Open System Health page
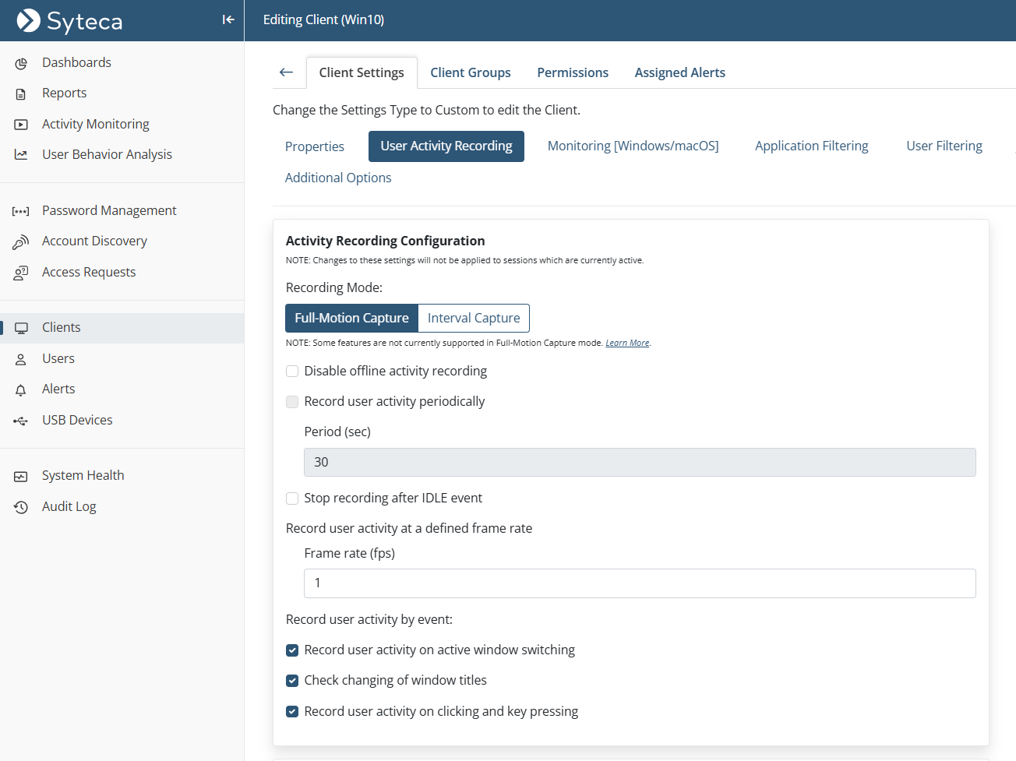The image size is (1016, 761). click(x=83, y=475)
